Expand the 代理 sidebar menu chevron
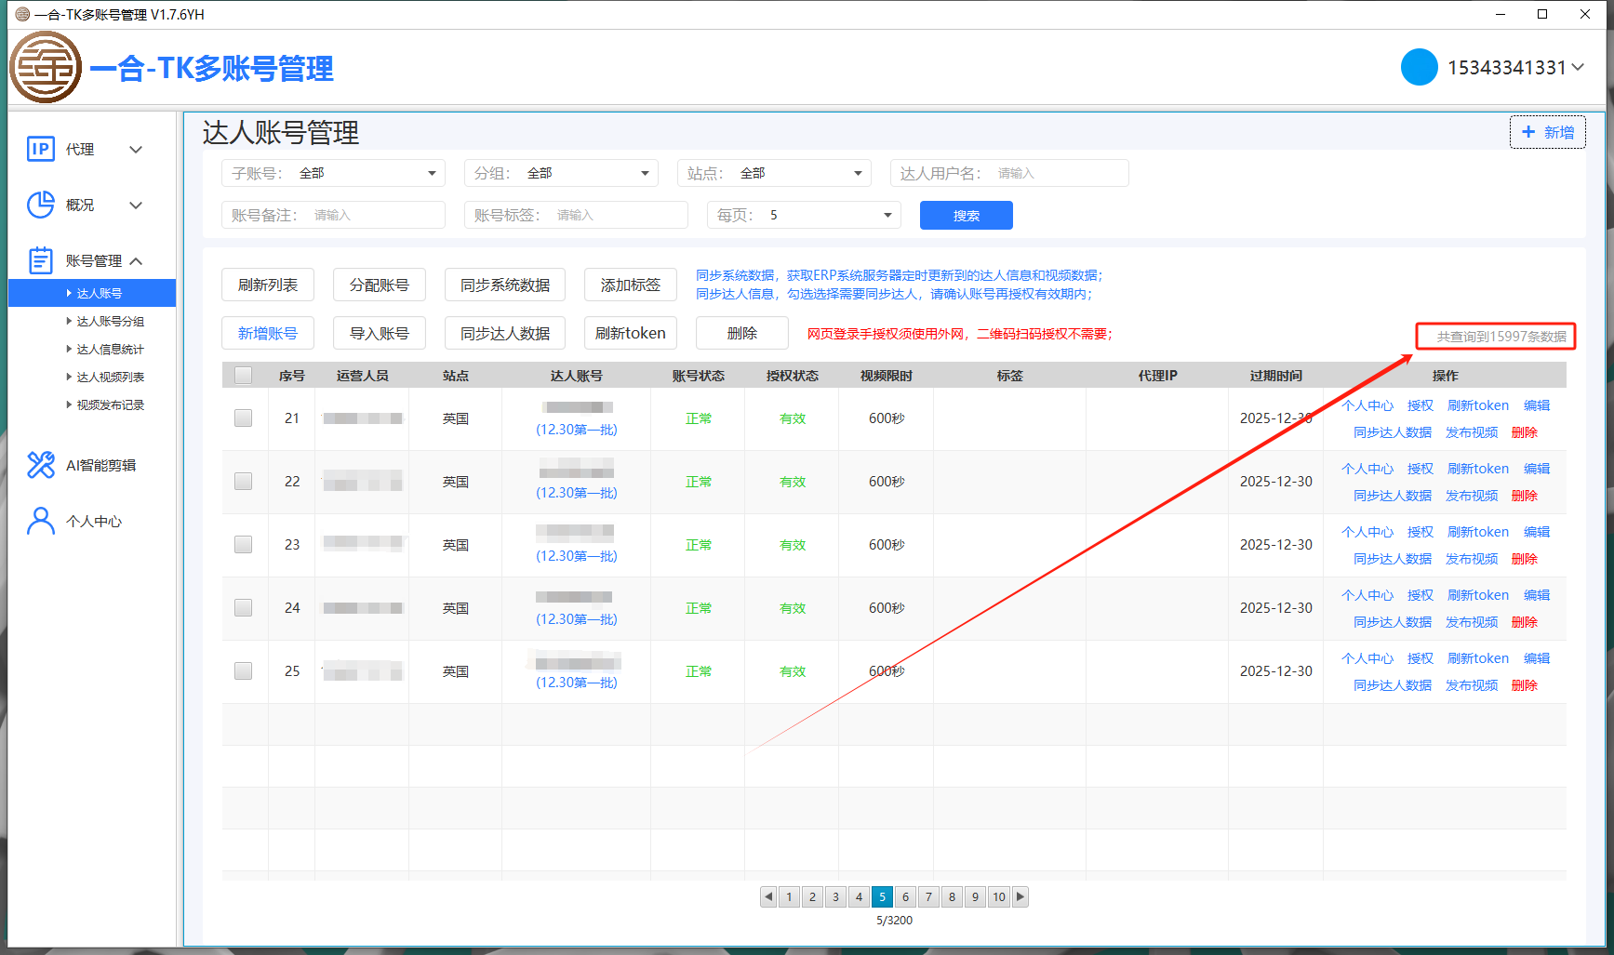The height and width of the screenshot is (955, 1614). tap(136, 150)
